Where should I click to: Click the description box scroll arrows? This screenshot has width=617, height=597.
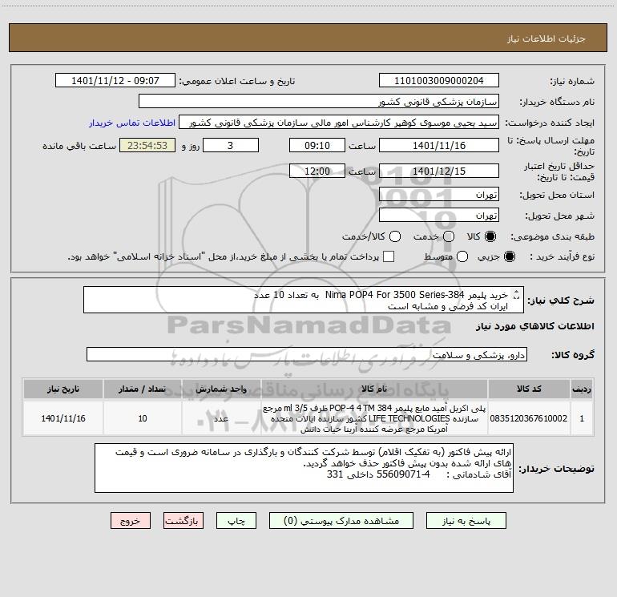click(x=517, y=294)
